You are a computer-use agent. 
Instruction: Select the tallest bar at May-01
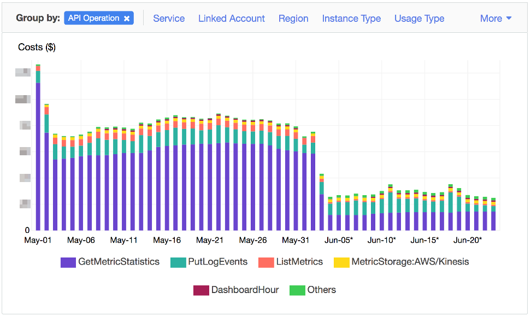38,148
